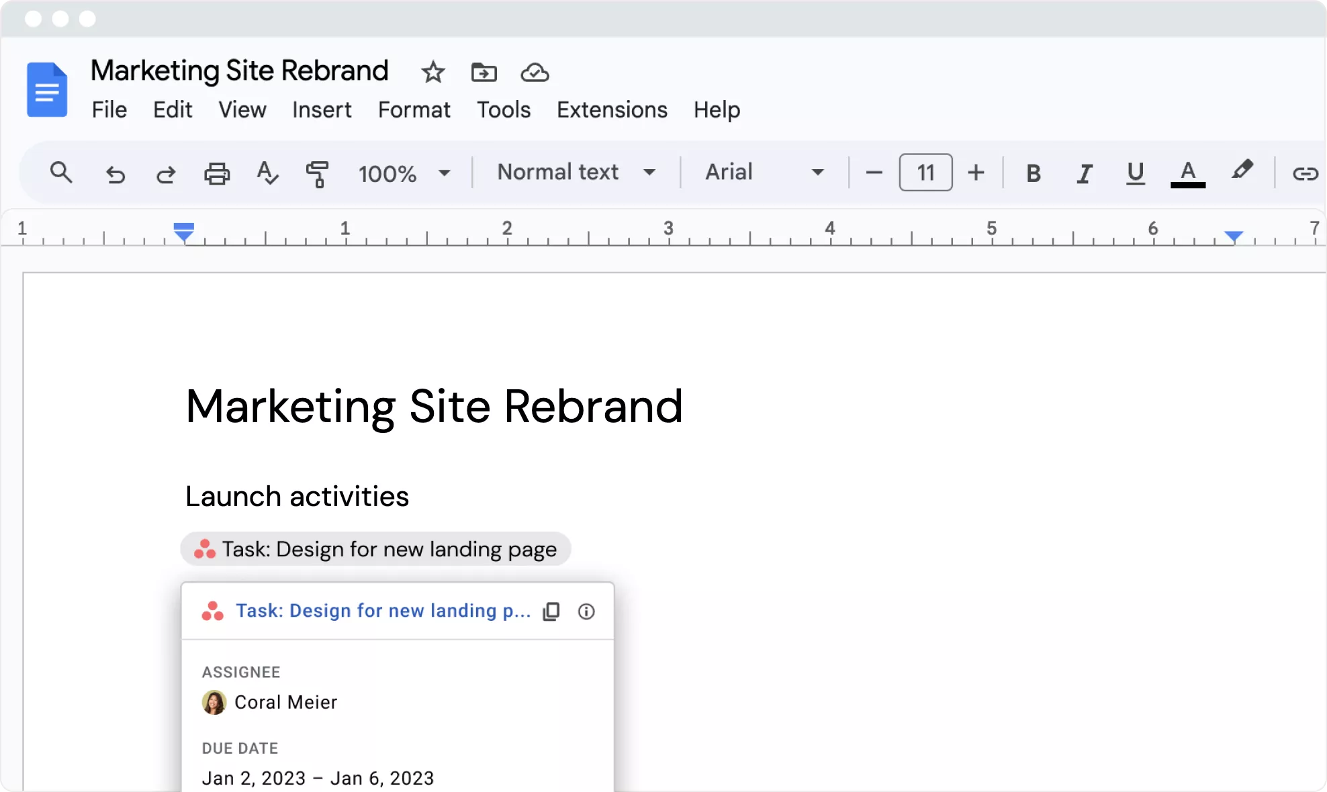This screenshot has width=1327, height=792.
Task: Click the search magnifier toolbar icon
Action: click(61, 173)
